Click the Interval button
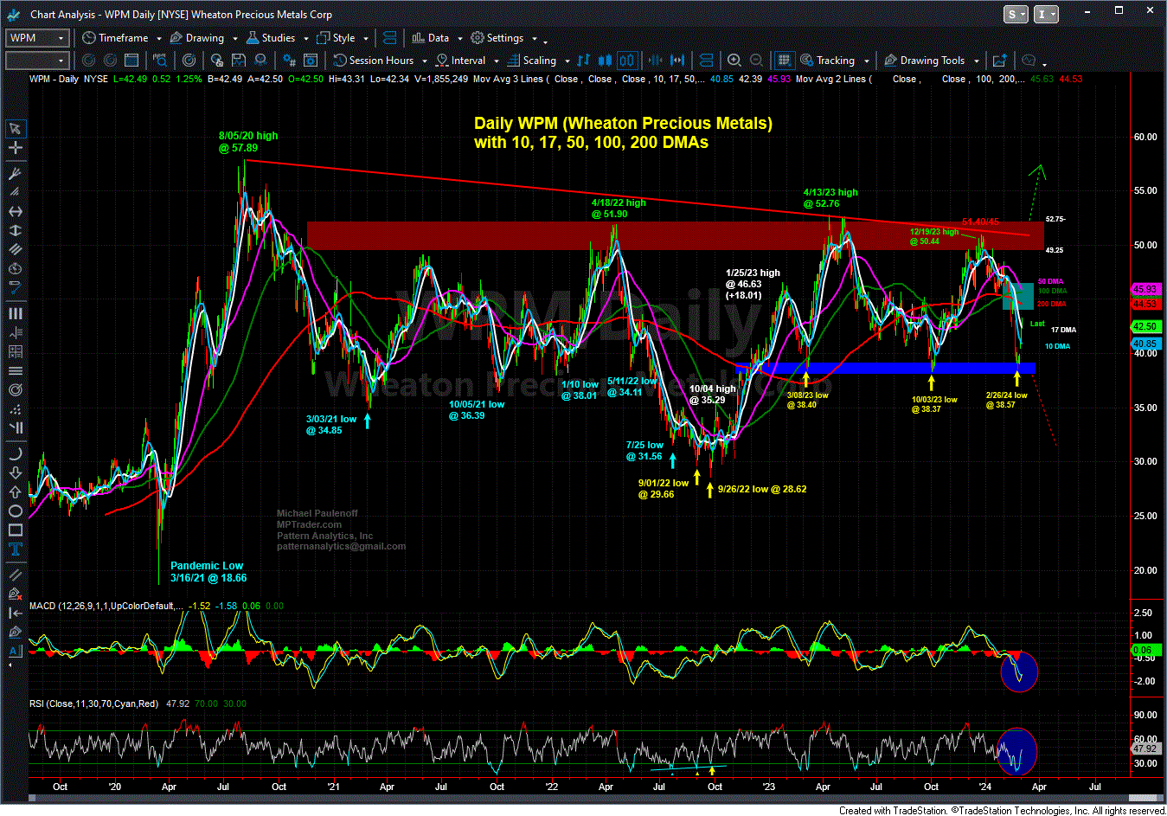The width and height of the screenshot is (1167, 816). click(x=460, y=61)
